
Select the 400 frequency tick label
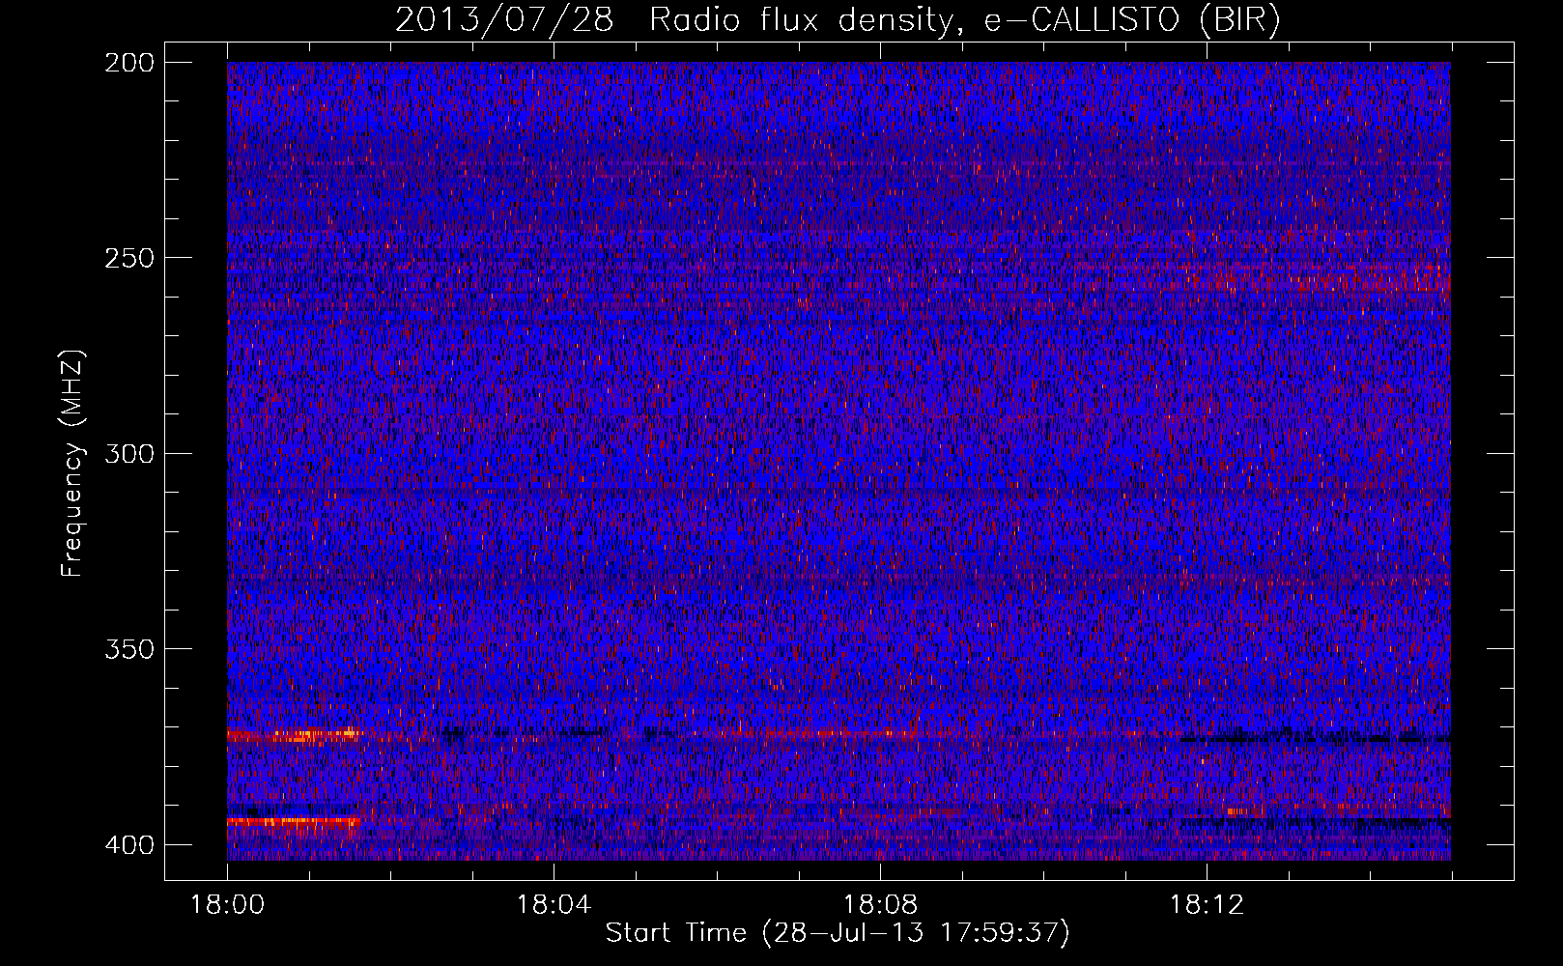coord(128,844)
